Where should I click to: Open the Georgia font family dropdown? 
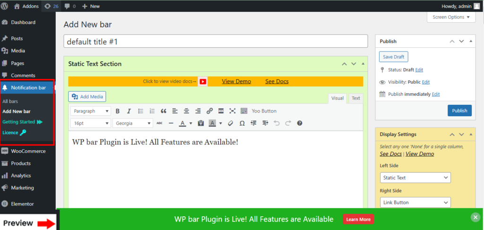tap(133, 123)
